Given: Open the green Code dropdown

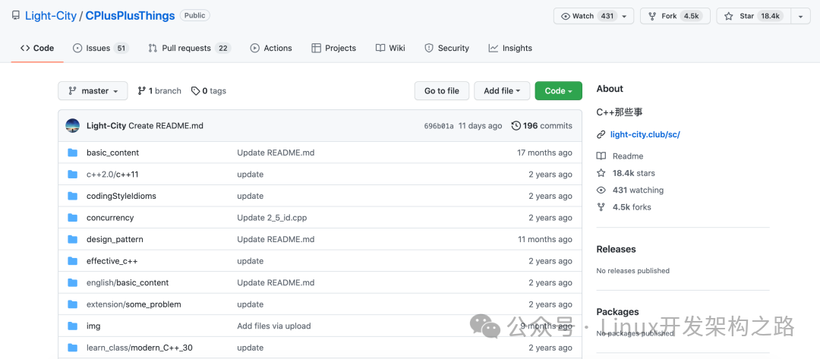Looking at the screenshot, I should coord(559,91).
